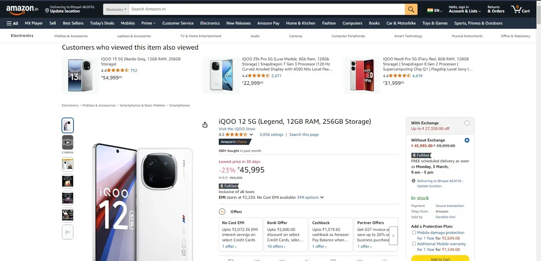The height and width of the screenshot is (261, 541).
Task: Check Additional Mobile warranty for 1 Year
Action: click(x=414, y=243)
